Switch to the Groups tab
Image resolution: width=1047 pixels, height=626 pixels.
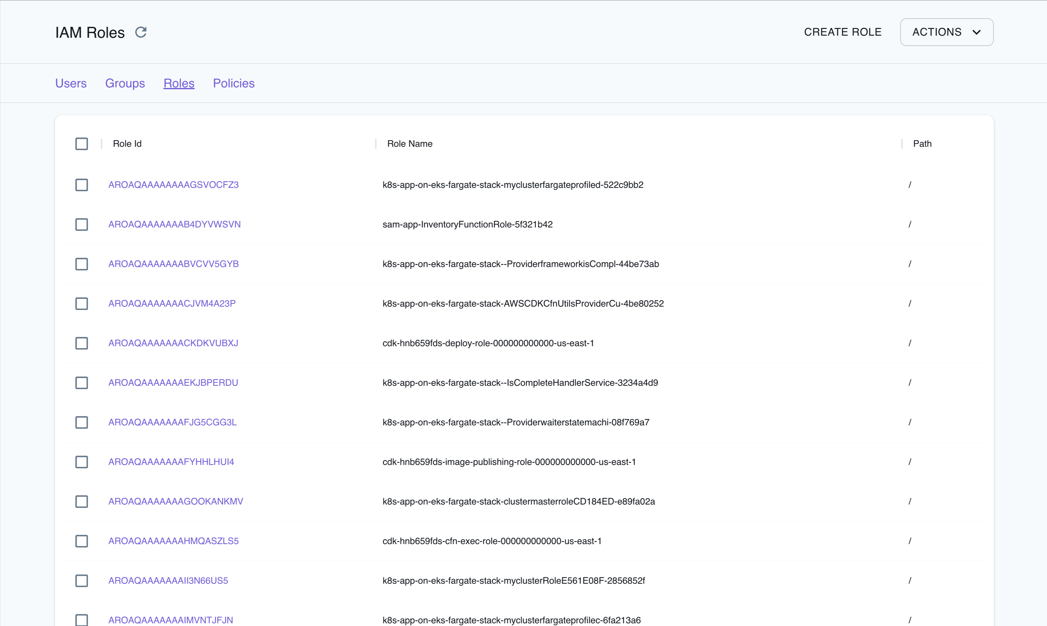pos(125,83)
